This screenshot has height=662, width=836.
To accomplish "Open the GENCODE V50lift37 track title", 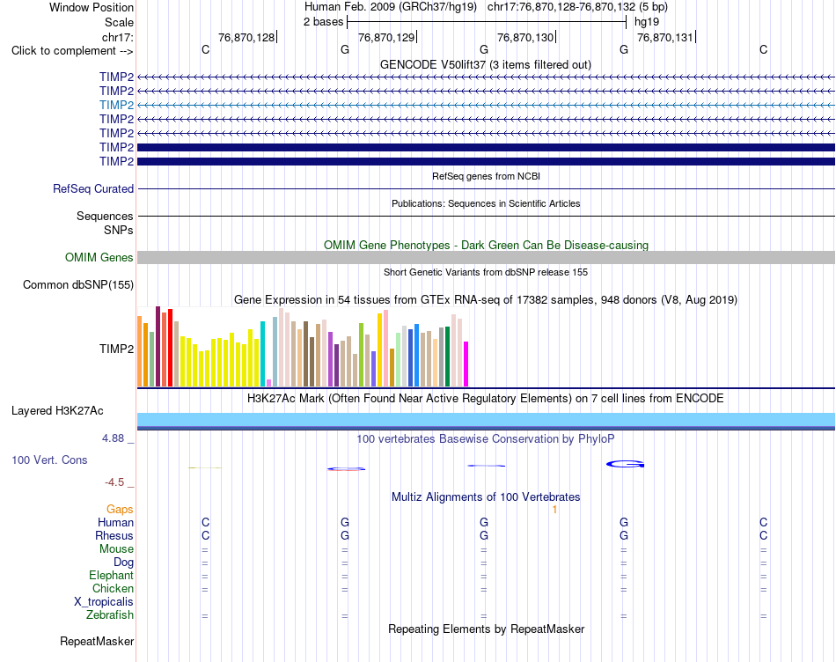I will 486,64.
